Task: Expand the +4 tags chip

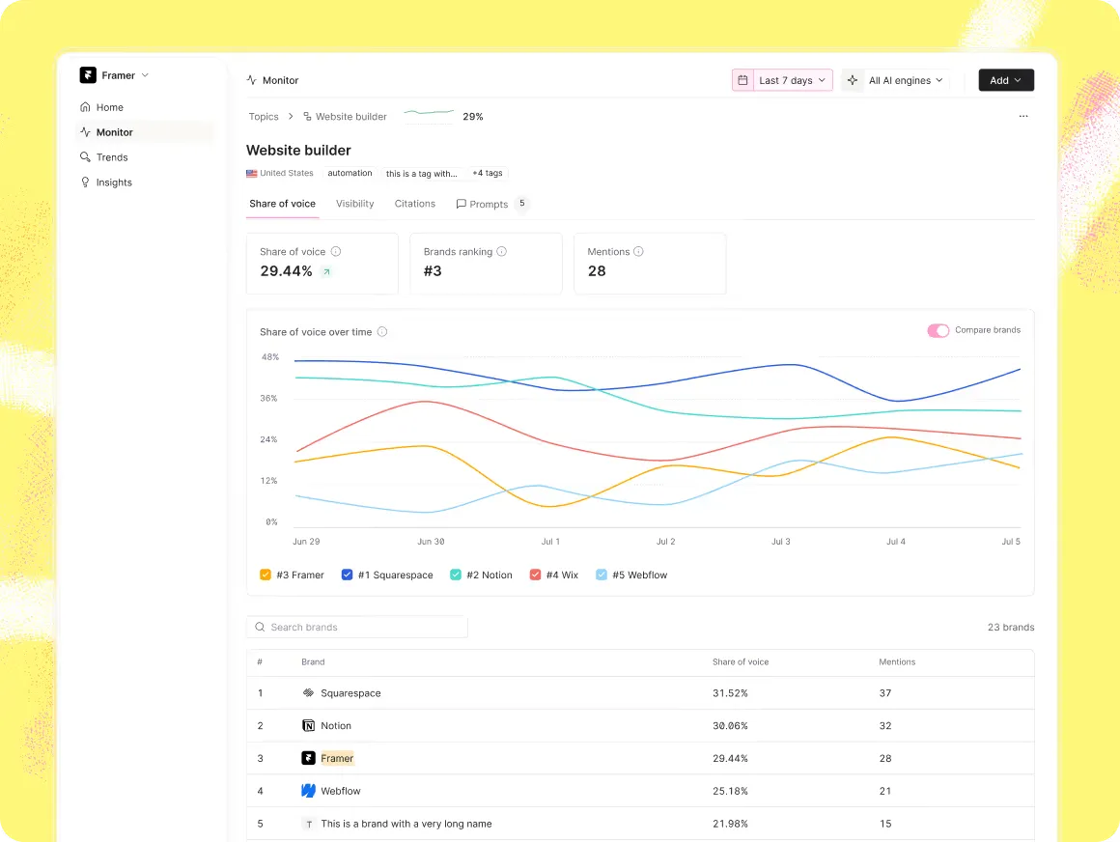Action: (488, 173)
